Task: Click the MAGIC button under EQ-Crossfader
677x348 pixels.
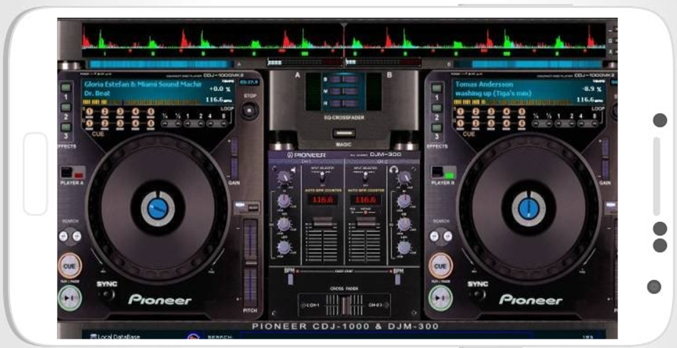Action: [x=344, y=133]
